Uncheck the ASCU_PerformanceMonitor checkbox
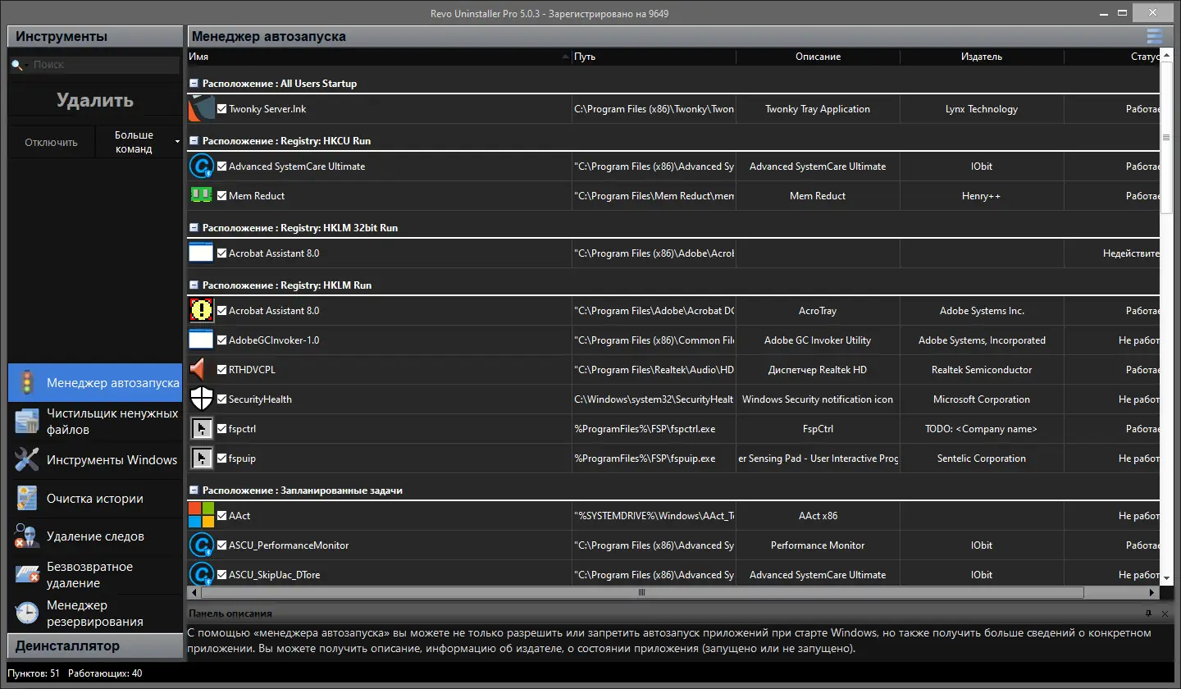This screenshot has width=1181, height=689. click(221, 545)
